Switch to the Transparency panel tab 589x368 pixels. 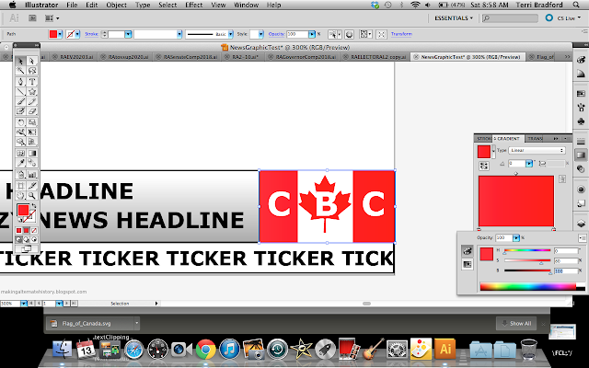536,139
